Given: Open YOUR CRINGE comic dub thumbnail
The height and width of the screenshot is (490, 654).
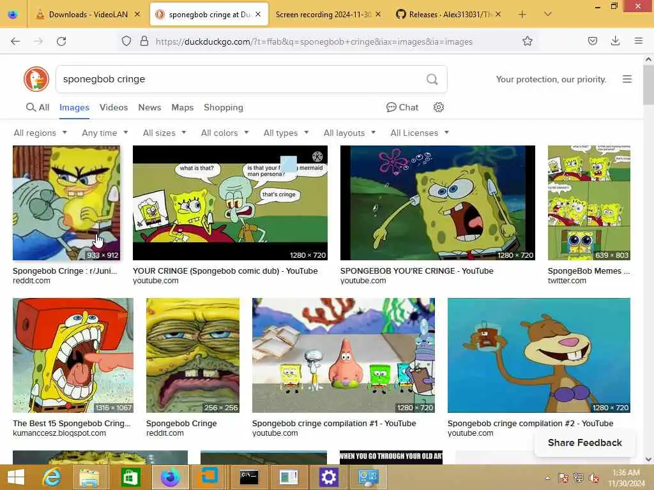Looking at the screenshot, I should pyautogui.click(x=230, y=203).
